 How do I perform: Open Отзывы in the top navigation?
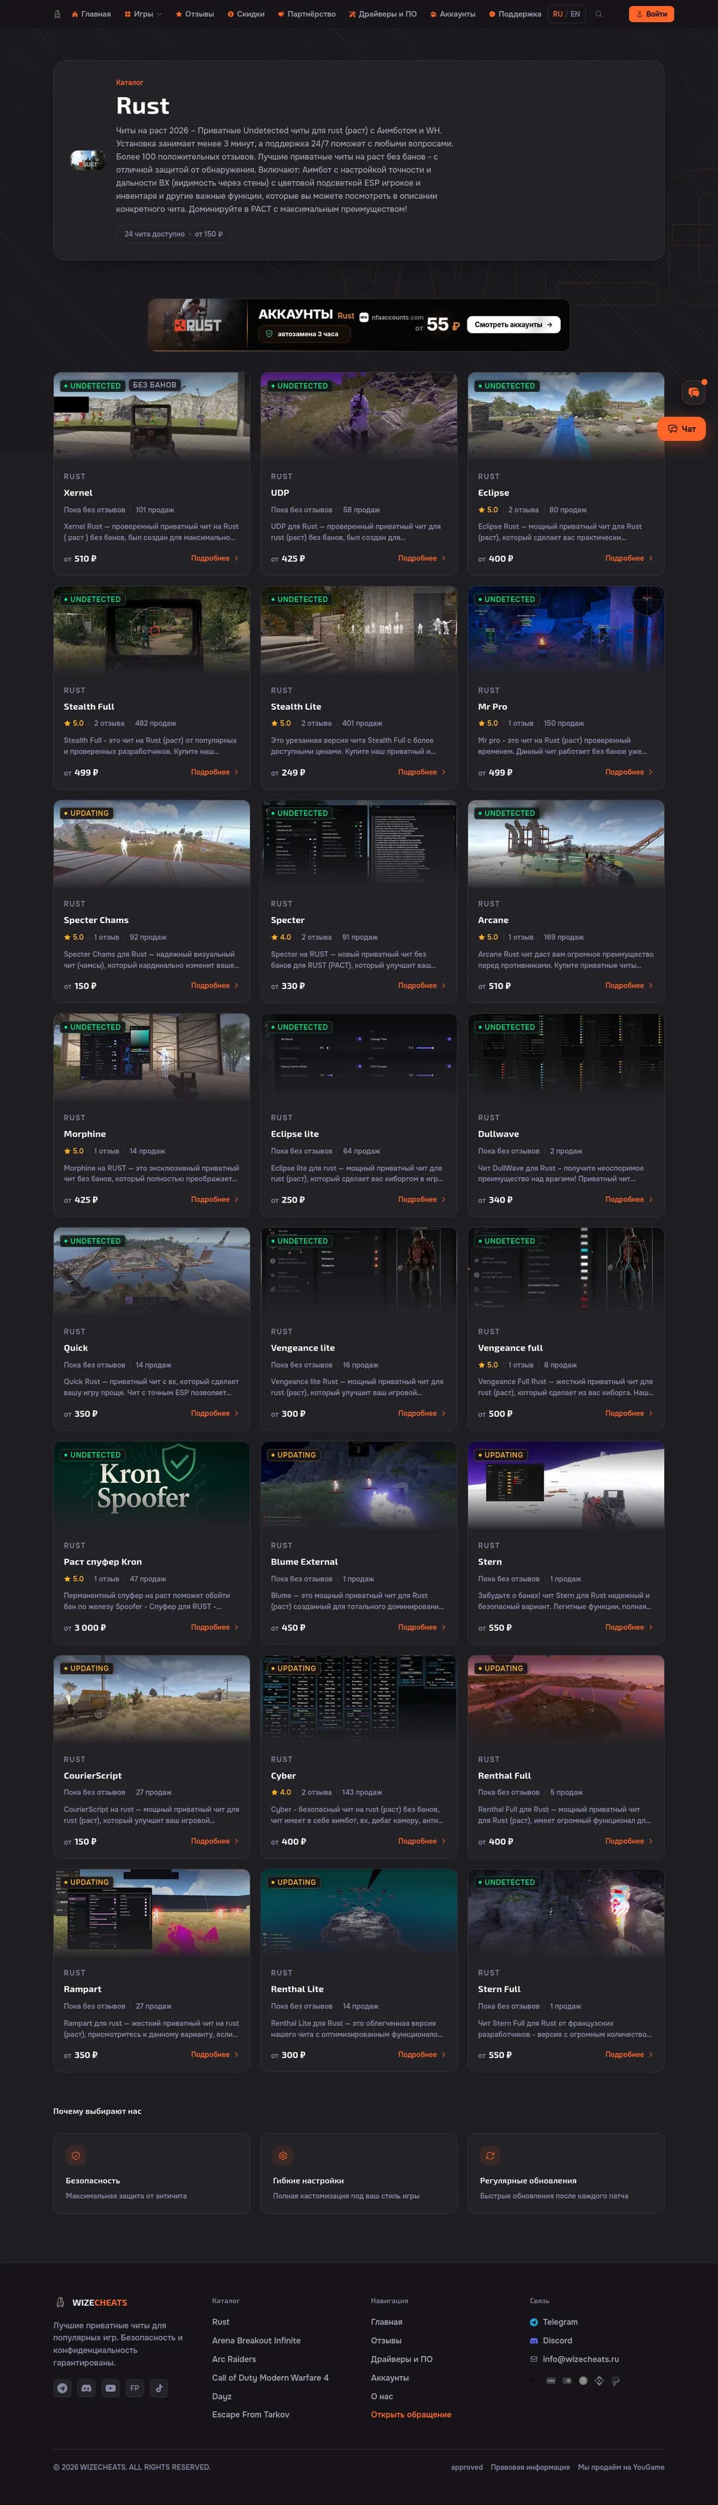[194, 14]
